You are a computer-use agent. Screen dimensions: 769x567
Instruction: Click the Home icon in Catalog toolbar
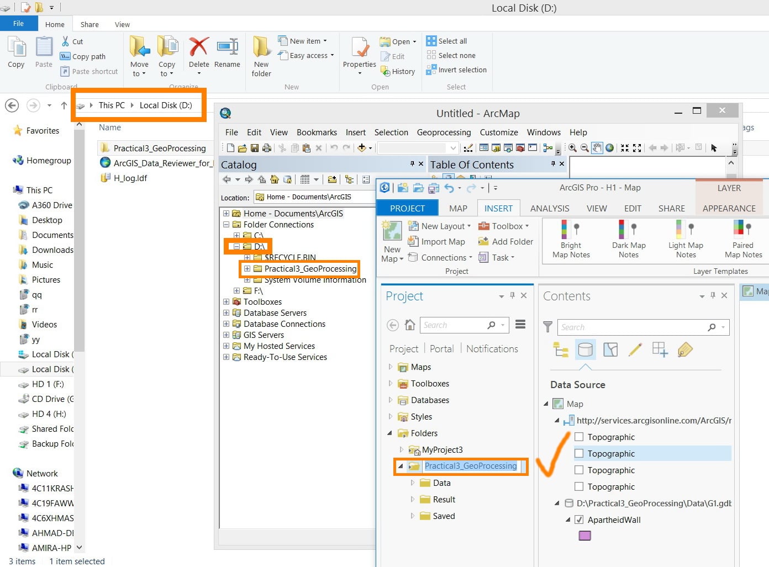275,179
